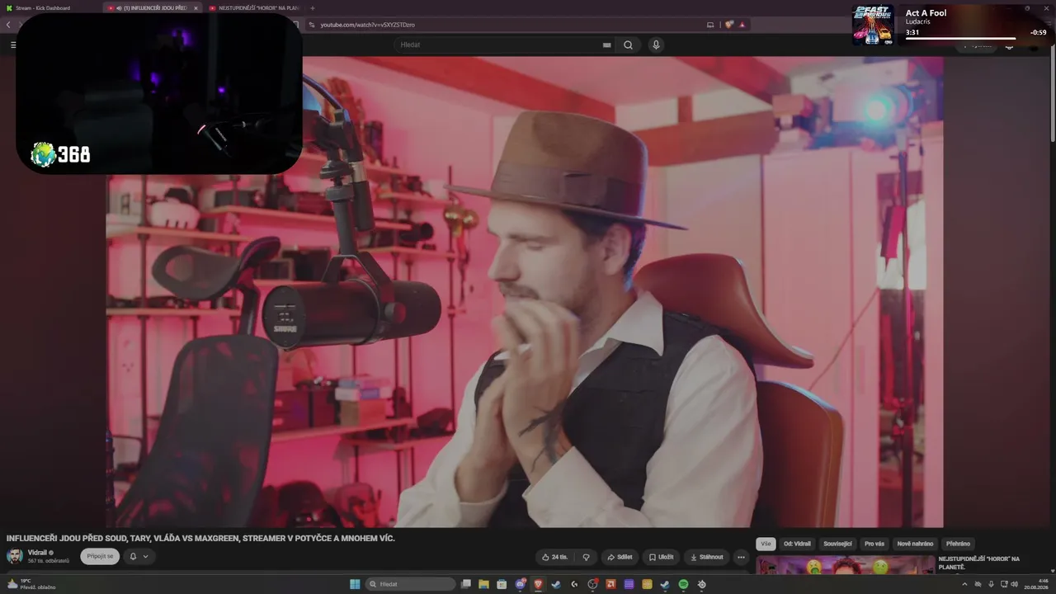
Task: Open Windows Start menu
Action: pyautogui.click(x=355, y=584)
